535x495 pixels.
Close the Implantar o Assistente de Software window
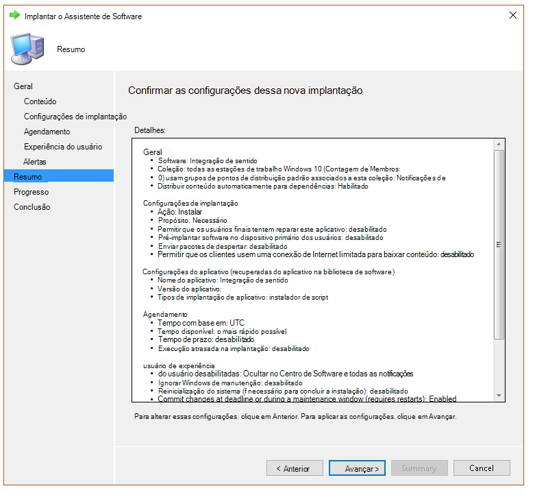pyautogui.click(x=512, y=15)
